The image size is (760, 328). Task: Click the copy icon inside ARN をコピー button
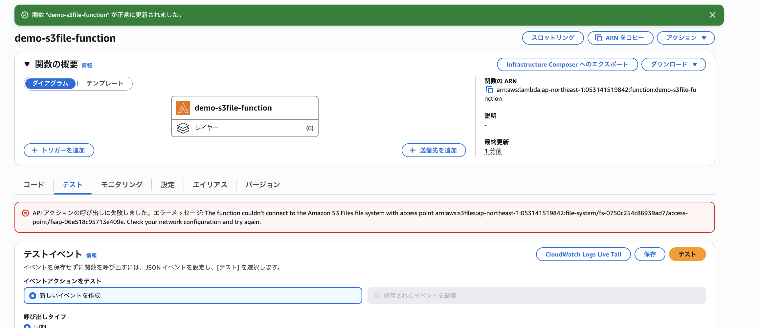pos(598,38)
